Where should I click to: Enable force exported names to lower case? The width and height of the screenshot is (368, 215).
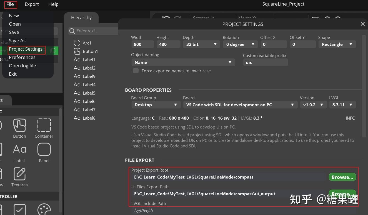pos(136,71)
